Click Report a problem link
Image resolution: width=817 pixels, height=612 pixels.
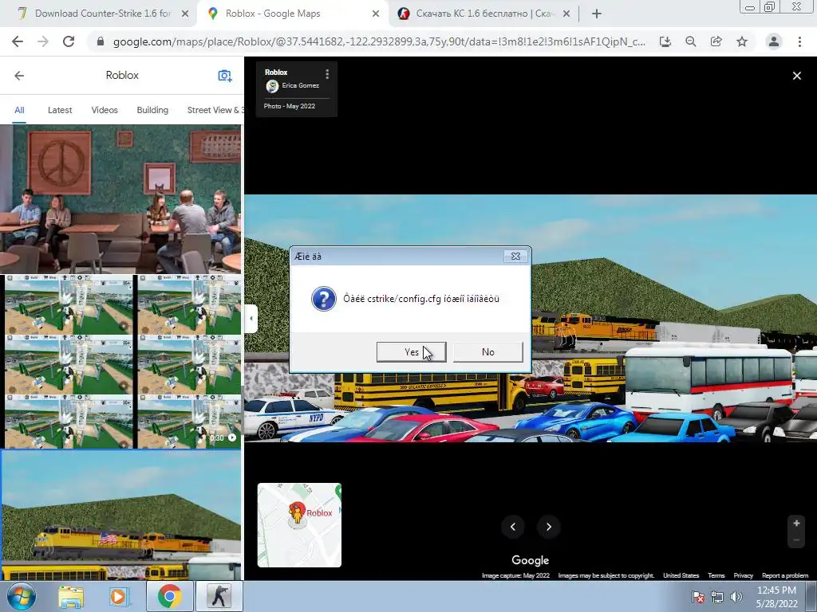[x=785, y=575]
